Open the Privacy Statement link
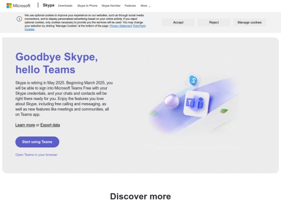 coord(121,26)
